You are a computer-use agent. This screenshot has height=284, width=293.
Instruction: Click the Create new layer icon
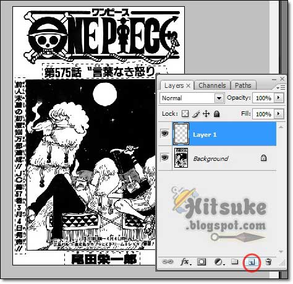tap(252, 262)
